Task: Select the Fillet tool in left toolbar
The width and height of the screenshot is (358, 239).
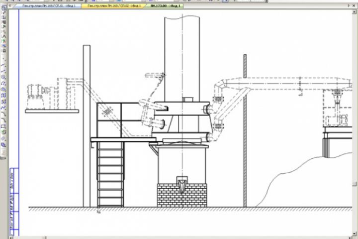Action: [3, 120]
